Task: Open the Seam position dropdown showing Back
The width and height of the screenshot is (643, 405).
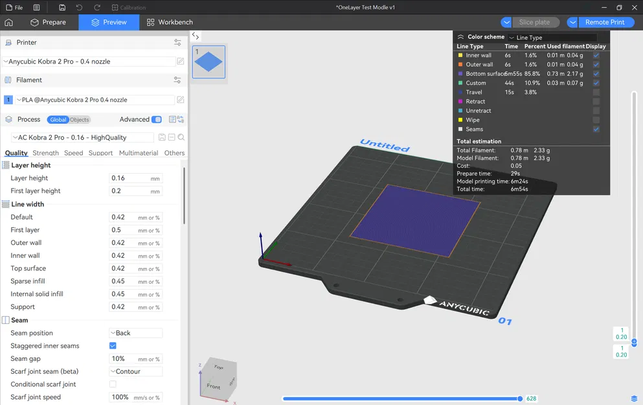Action: [136, 332]
